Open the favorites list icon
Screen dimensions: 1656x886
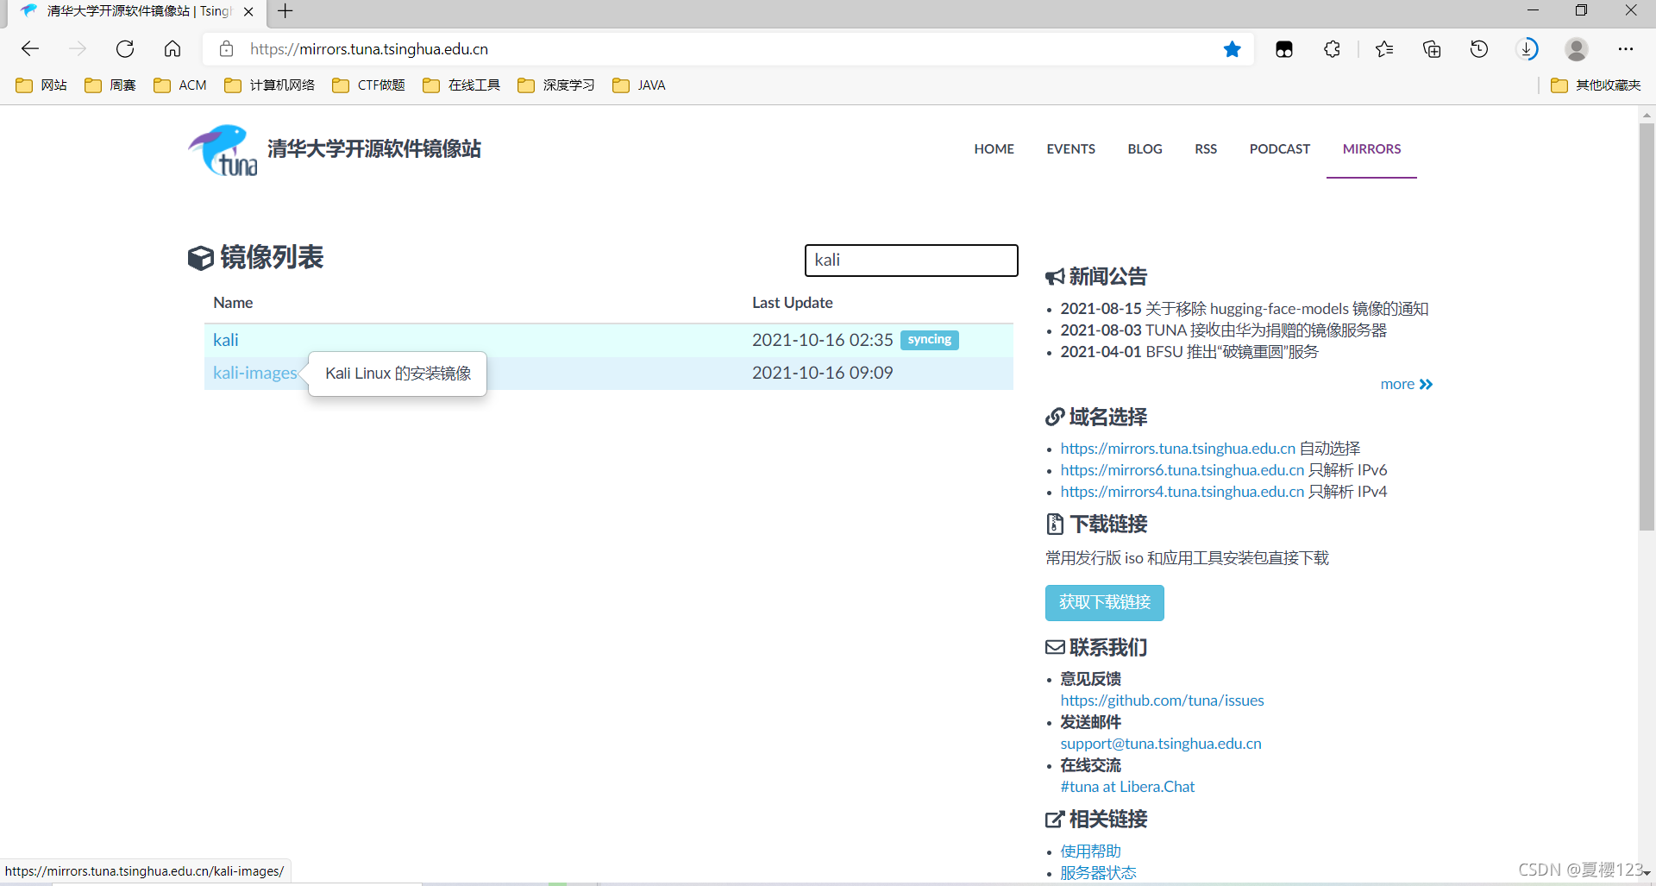pos(1384,49)
